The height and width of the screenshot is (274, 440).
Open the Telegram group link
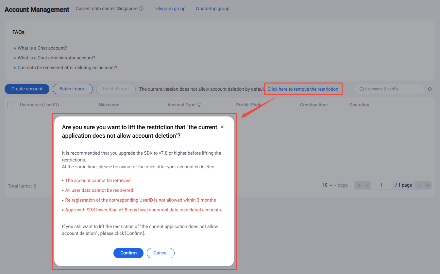pyautogui.click(x=169, y=9)
